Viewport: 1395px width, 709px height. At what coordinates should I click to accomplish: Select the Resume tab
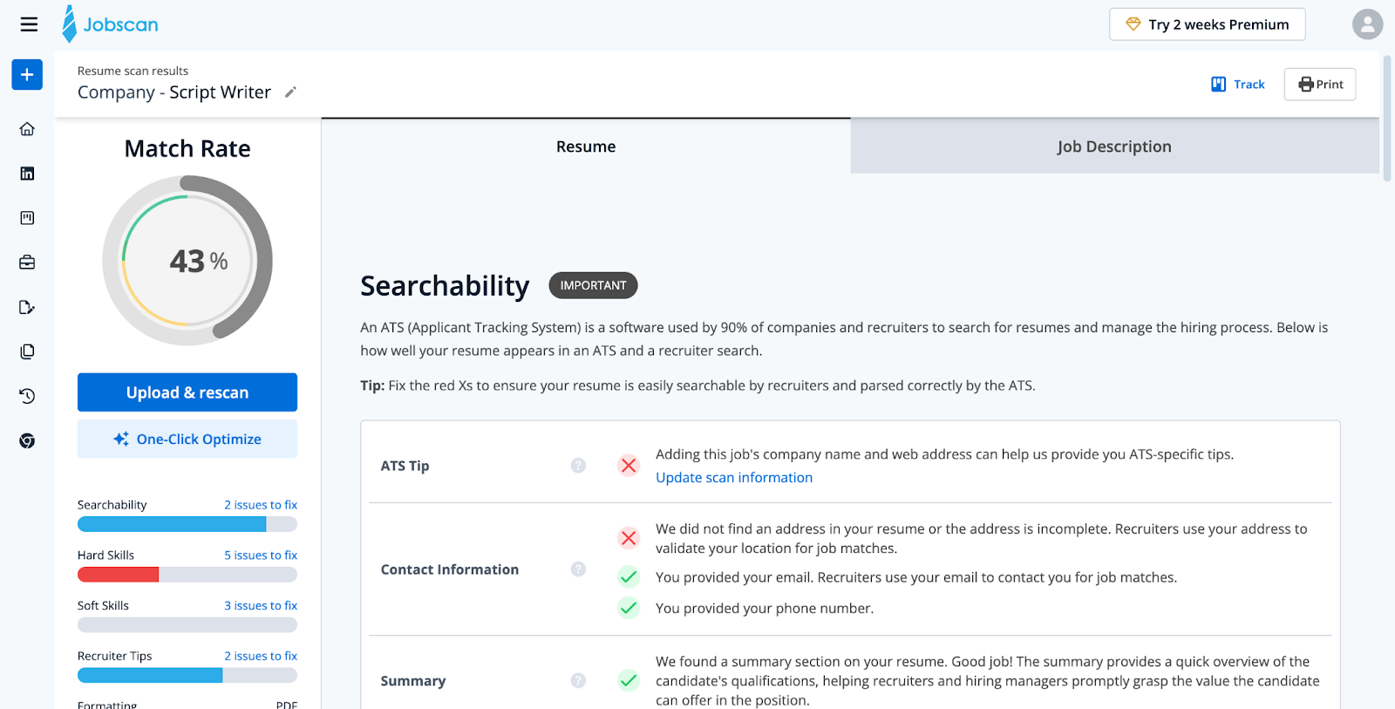click(x=586, y=147)
